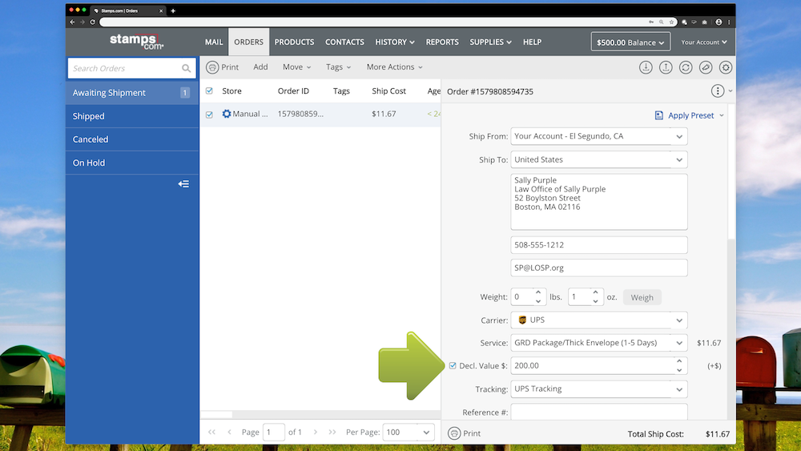
Task: Open the MAIL tab
Action: pyautogui.click(x=214, y=42)
